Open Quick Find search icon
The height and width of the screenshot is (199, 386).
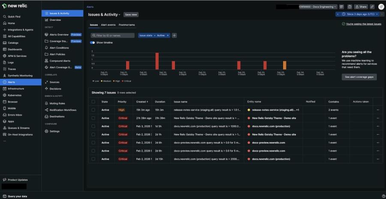pyautogui.click(x=4, y=17)
